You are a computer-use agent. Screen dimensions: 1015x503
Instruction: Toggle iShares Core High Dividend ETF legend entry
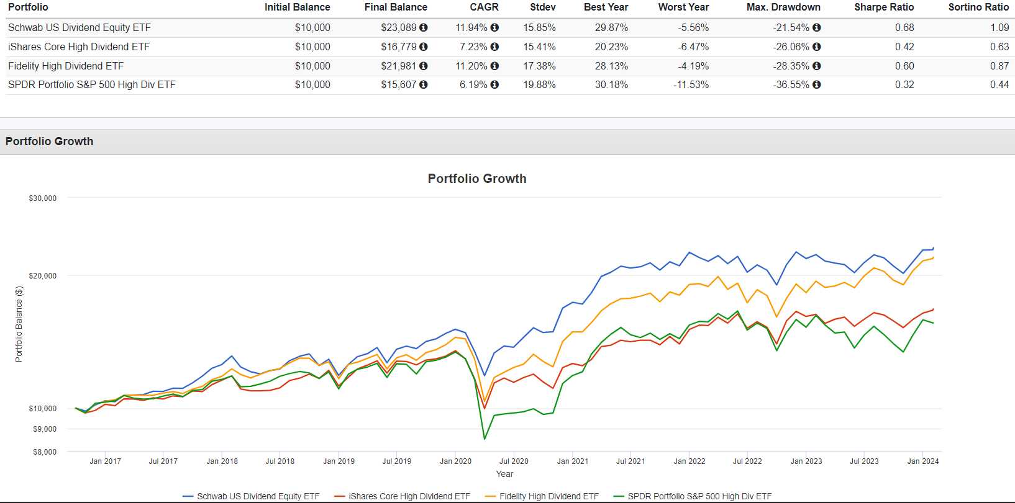(x=402, y=496)
